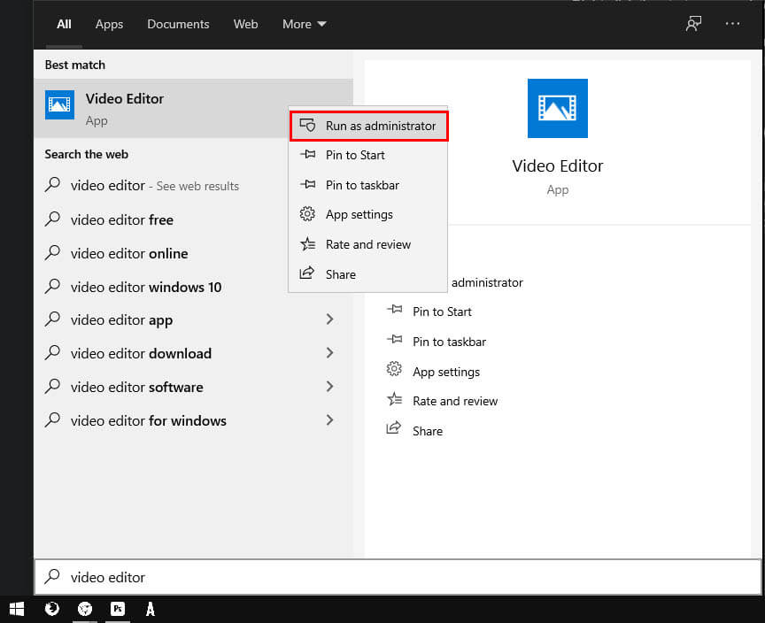Viewport: 765px width, 623px height.
Task: Open the three-dot options menu
Action: coord(732,23)
